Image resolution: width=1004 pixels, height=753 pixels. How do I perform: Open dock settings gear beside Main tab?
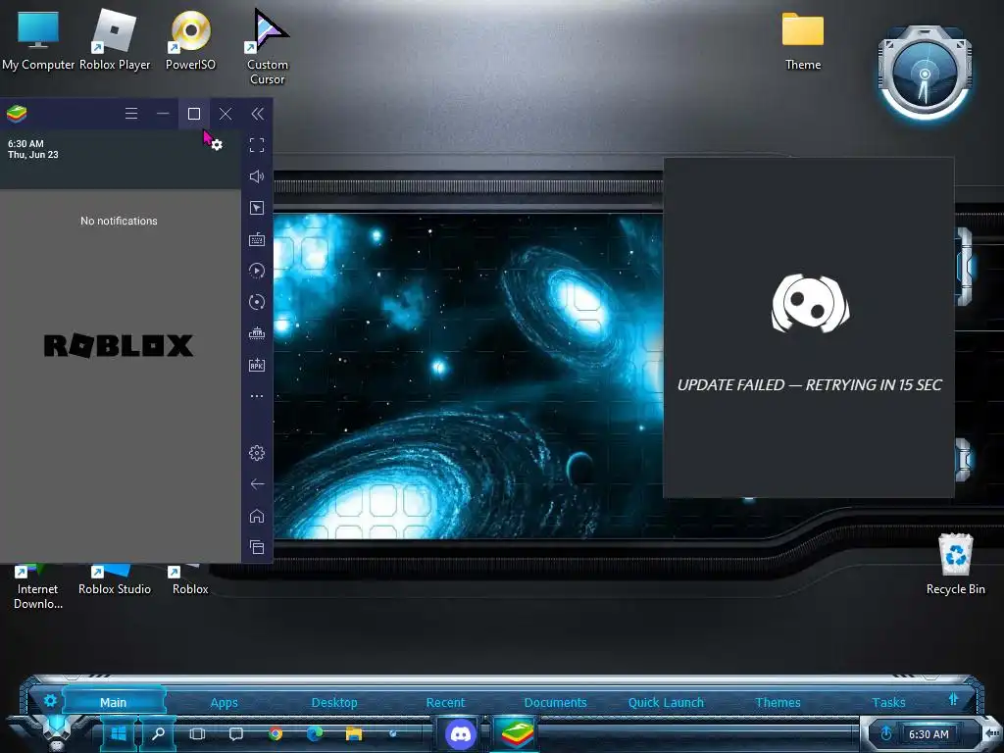coord(50,700)
